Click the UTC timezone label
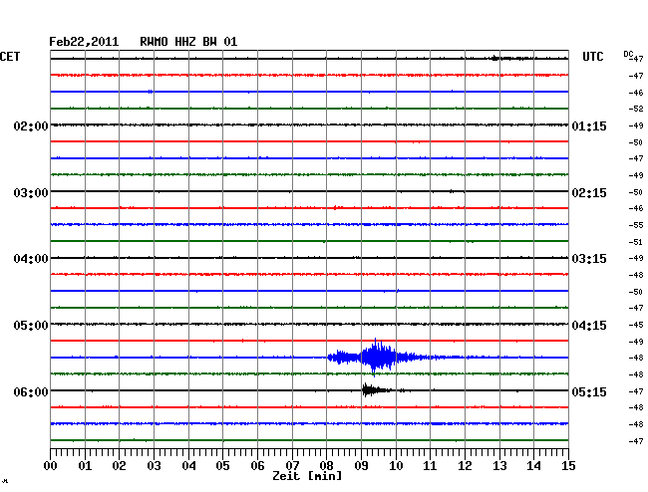 592,57
